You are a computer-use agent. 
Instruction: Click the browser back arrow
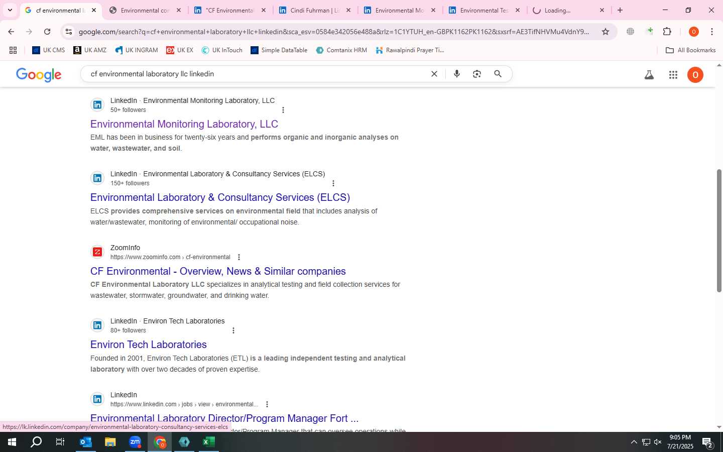point(11,32)
